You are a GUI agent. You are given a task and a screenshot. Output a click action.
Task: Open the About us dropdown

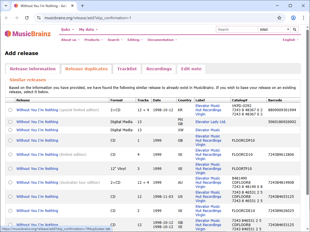point(70,40)
